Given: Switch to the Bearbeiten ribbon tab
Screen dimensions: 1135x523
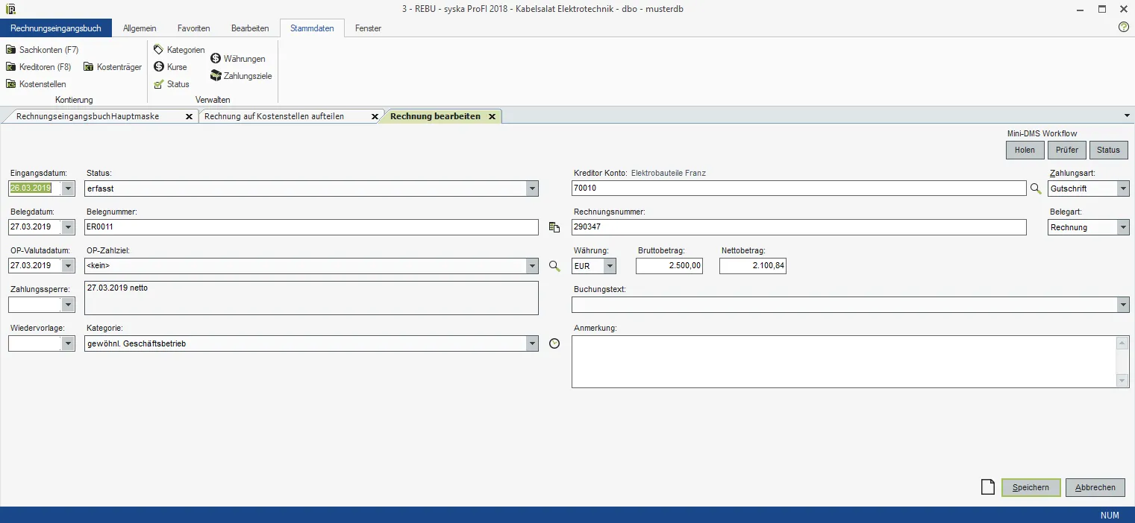Looking at the screenshot, I should [250, 28].
